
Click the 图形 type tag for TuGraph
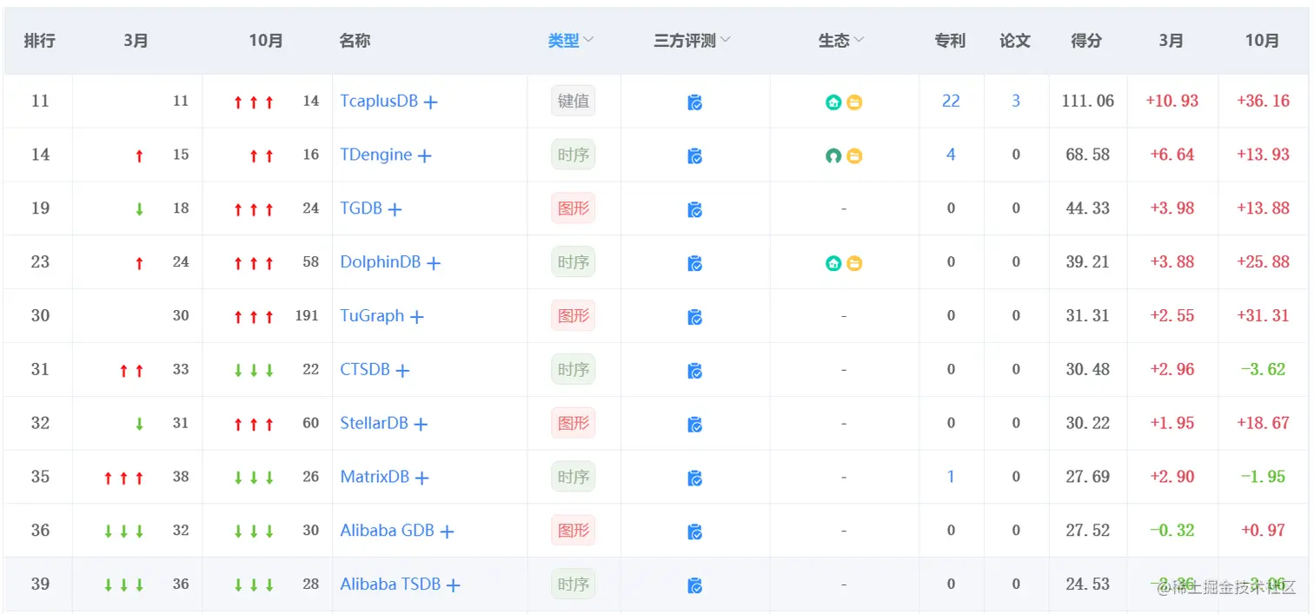point(574,315)
